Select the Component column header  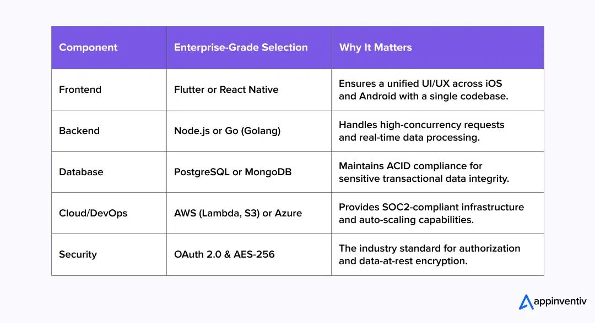coord(88,47)
